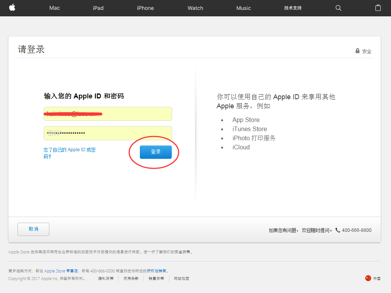Click the Apple logo icon
Image resolution: width=391 pixels, height=293 pixels.
pos(12,8)
